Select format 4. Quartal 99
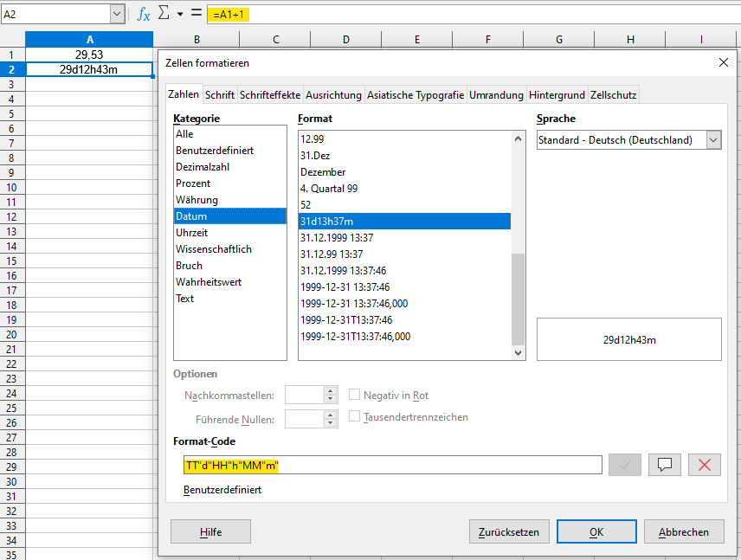Viewport: 741px width, 560px height. point(404,189)
